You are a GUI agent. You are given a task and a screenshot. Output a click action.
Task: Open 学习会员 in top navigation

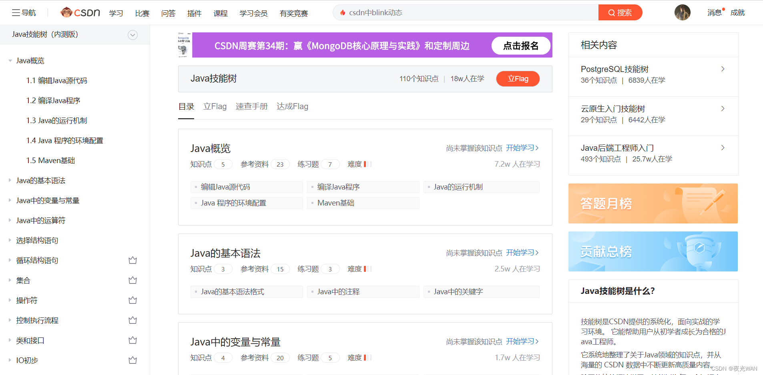[253, 13]
